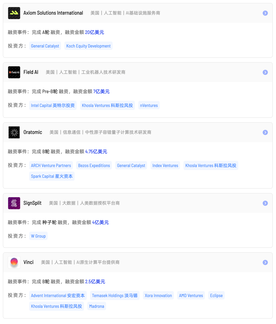Select Intel Capital 英特尔投资 tag
The width and height of the screenshot is (276, 324).
[x=53, y=105]
